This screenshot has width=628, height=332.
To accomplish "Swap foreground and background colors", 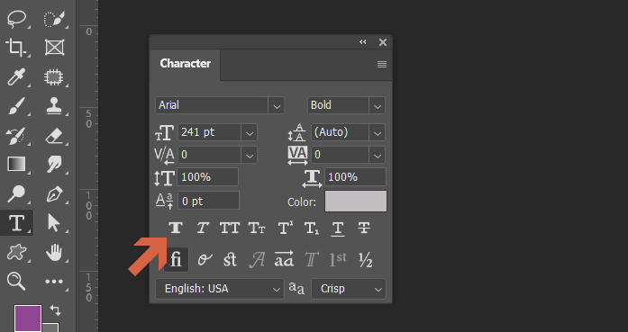I will [56, 310].
